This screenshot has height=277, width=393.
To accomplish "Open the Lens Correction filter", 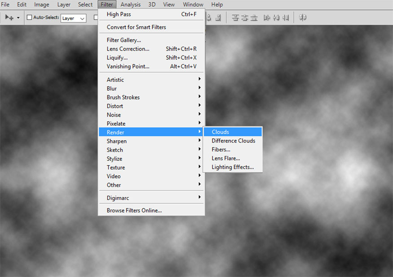I will (x=151, y=49).
